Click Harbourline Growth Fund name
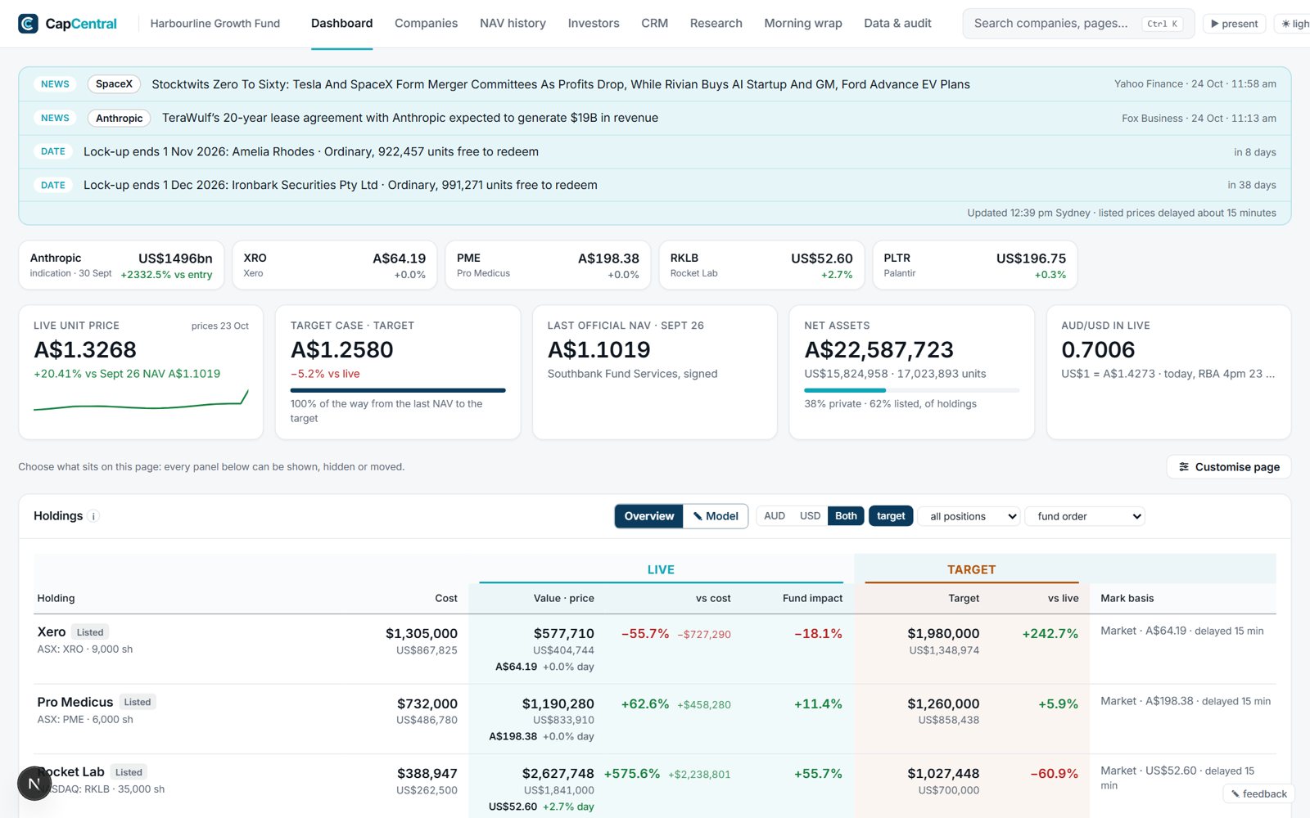1310x818 pixels. pyautogui.click(x=215, y=24)
